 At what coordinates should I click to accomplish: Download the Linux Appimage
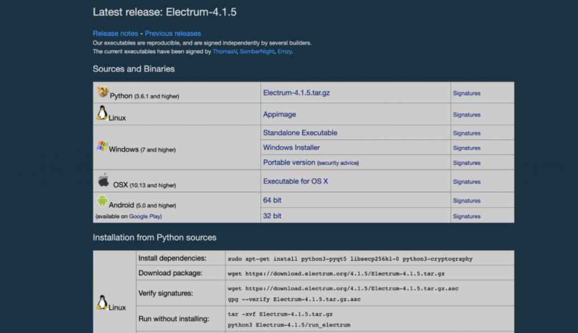(x=279, y=114)
